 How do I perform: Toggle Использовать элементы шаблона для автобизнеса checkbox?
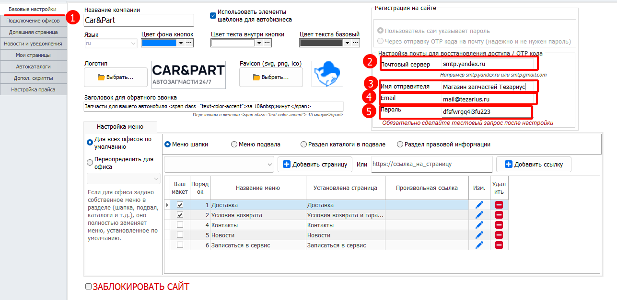click(213, 15)
